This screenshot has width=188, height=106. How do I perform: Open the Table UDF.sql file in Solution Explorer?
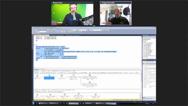pyautogui.click(x=147, y=48)
